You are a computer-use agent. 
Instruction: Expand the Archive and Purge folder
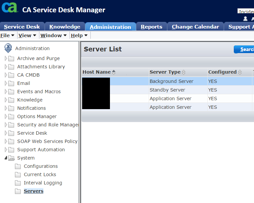point(6,58)
